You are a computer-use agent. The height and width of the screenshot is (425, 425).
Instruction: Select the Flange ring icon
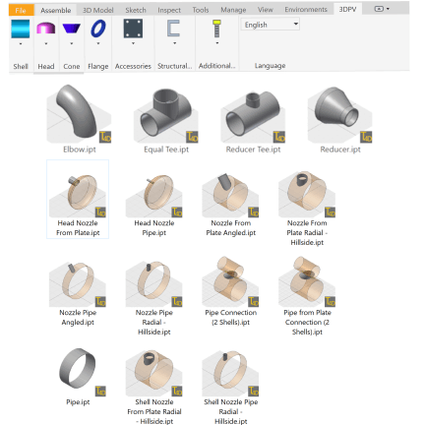point(98,29)
